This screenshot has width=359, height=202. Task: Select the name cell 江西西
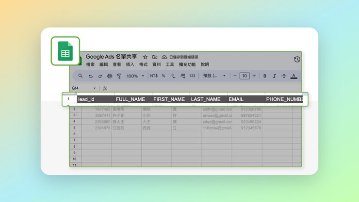click(127, 128)
